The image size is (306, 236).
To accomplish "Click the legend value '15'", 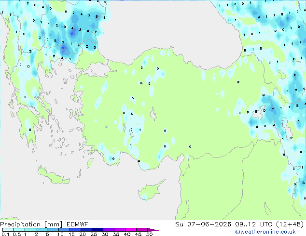I will (71, 234).
